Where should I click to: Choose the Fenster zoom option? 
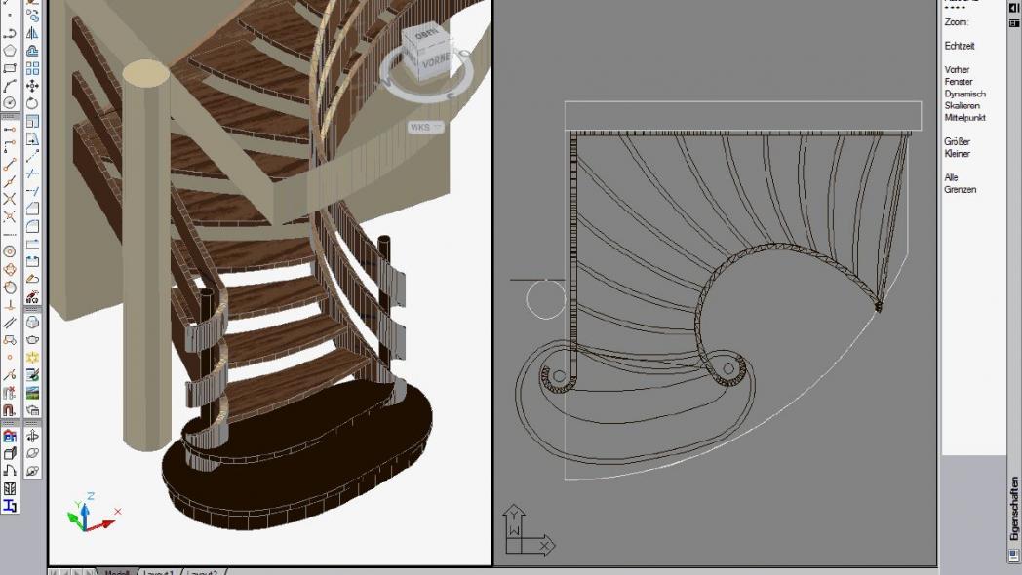pos(958,82)
